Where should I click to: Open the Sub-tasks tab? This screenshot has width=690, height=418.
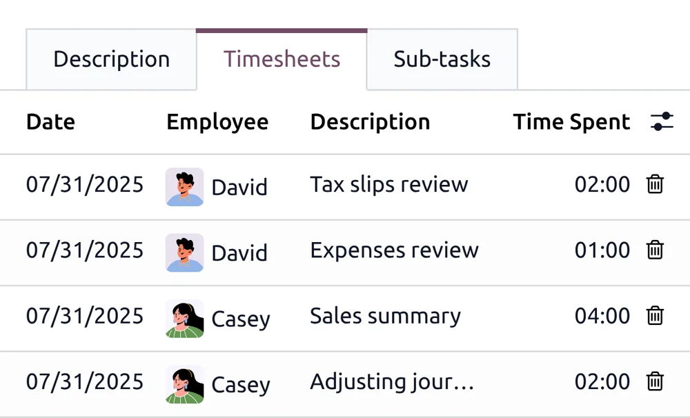442,59
